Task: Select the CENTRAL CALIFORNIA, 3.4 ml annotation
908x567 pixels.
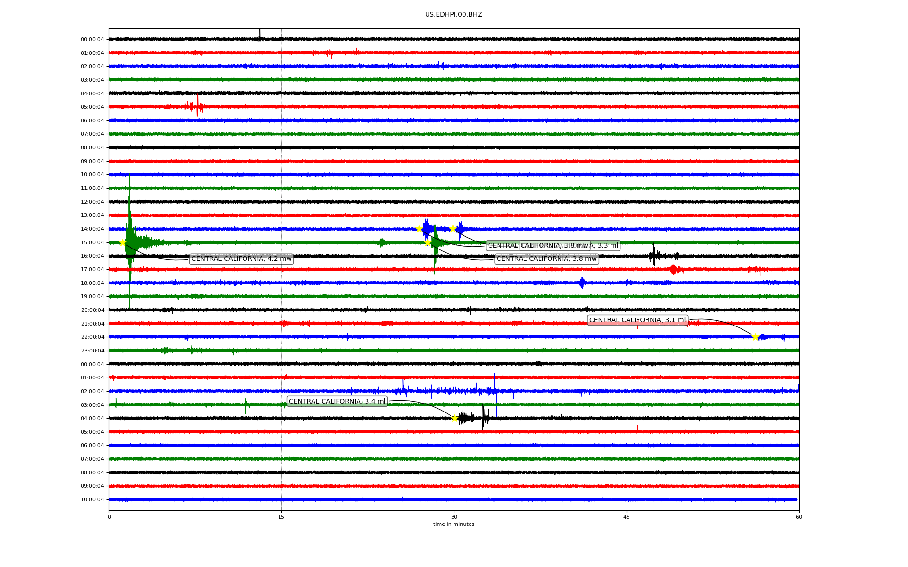Action: pyautogui.click(x=337, y=402)
